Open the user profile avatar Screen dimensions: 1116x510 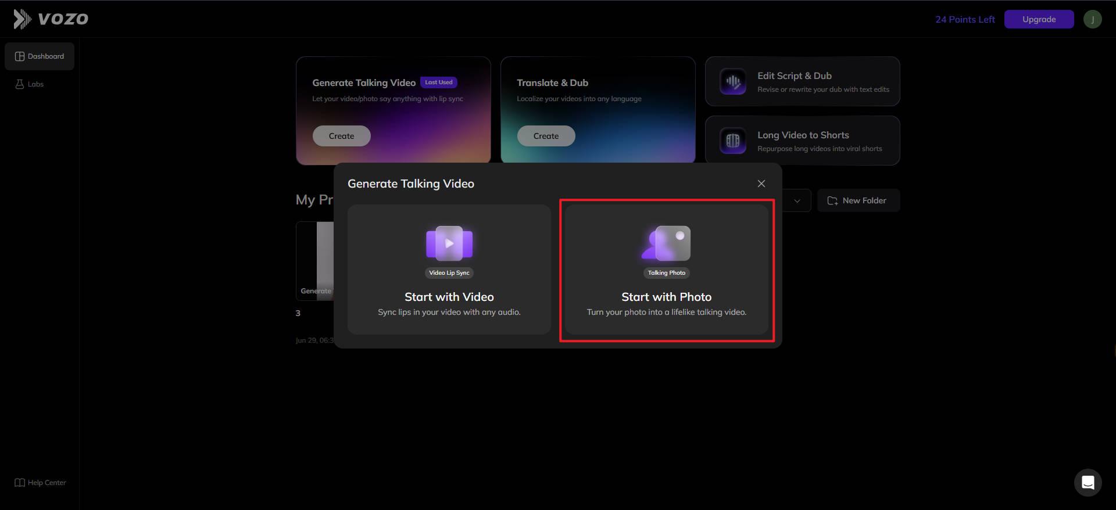coord(1092,19)
